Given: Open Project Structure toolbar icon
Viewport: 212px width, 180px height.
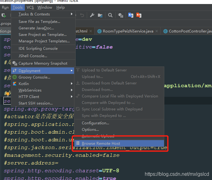Looking at the screenshot, I should click(x=100, y=15).
